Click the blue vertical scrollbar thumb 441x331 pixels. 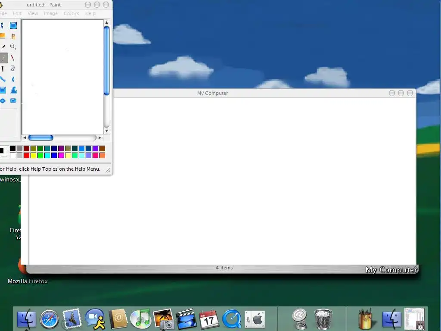coord(107,60)
